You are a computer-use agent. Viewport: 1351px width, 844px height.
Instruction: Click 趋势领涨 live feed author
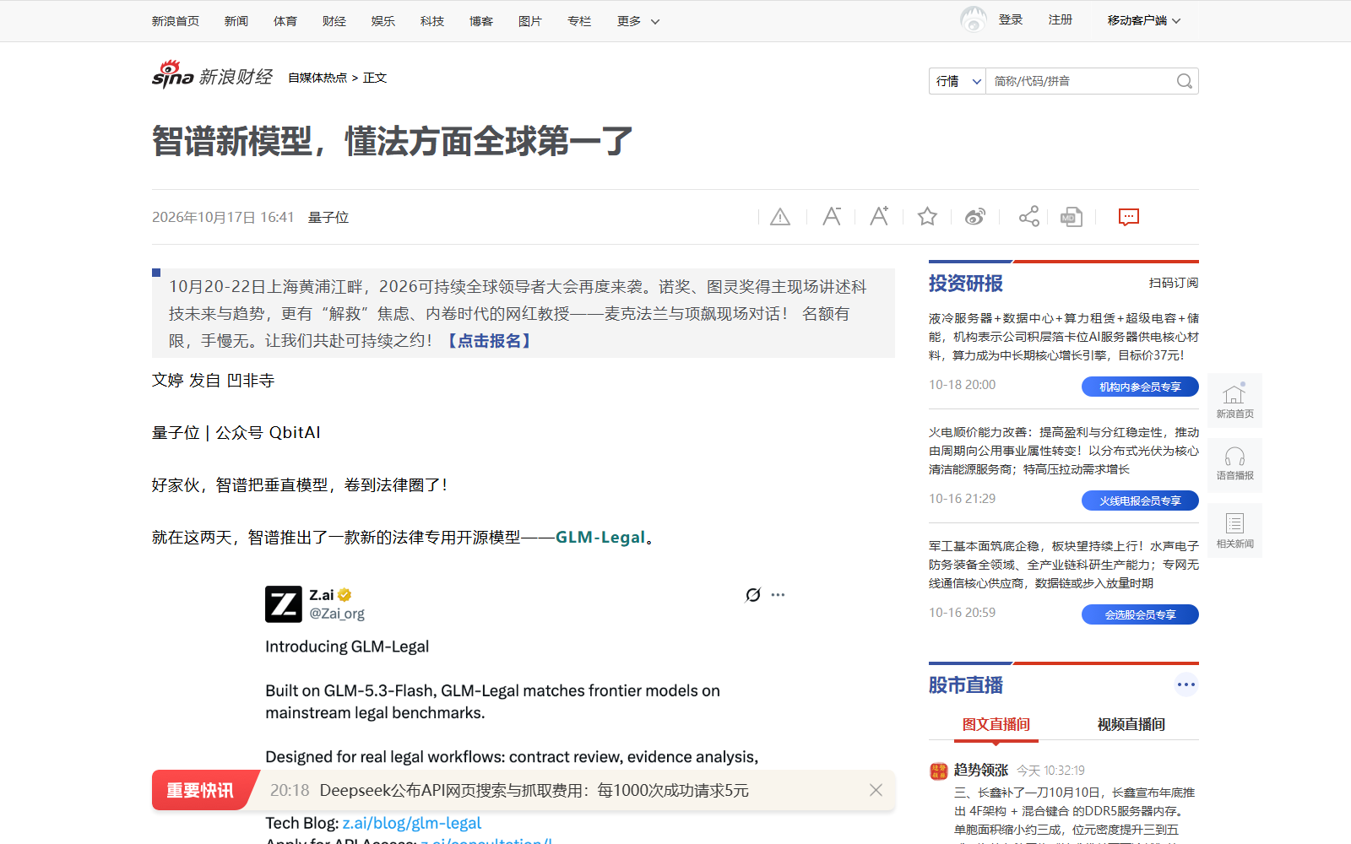coord(981,770)
